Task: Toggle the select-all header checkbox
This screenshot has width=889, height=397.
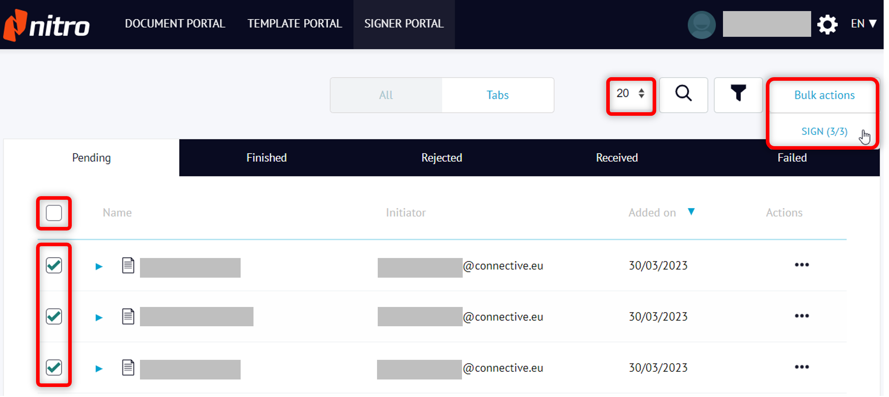Action: pos(54,213)
